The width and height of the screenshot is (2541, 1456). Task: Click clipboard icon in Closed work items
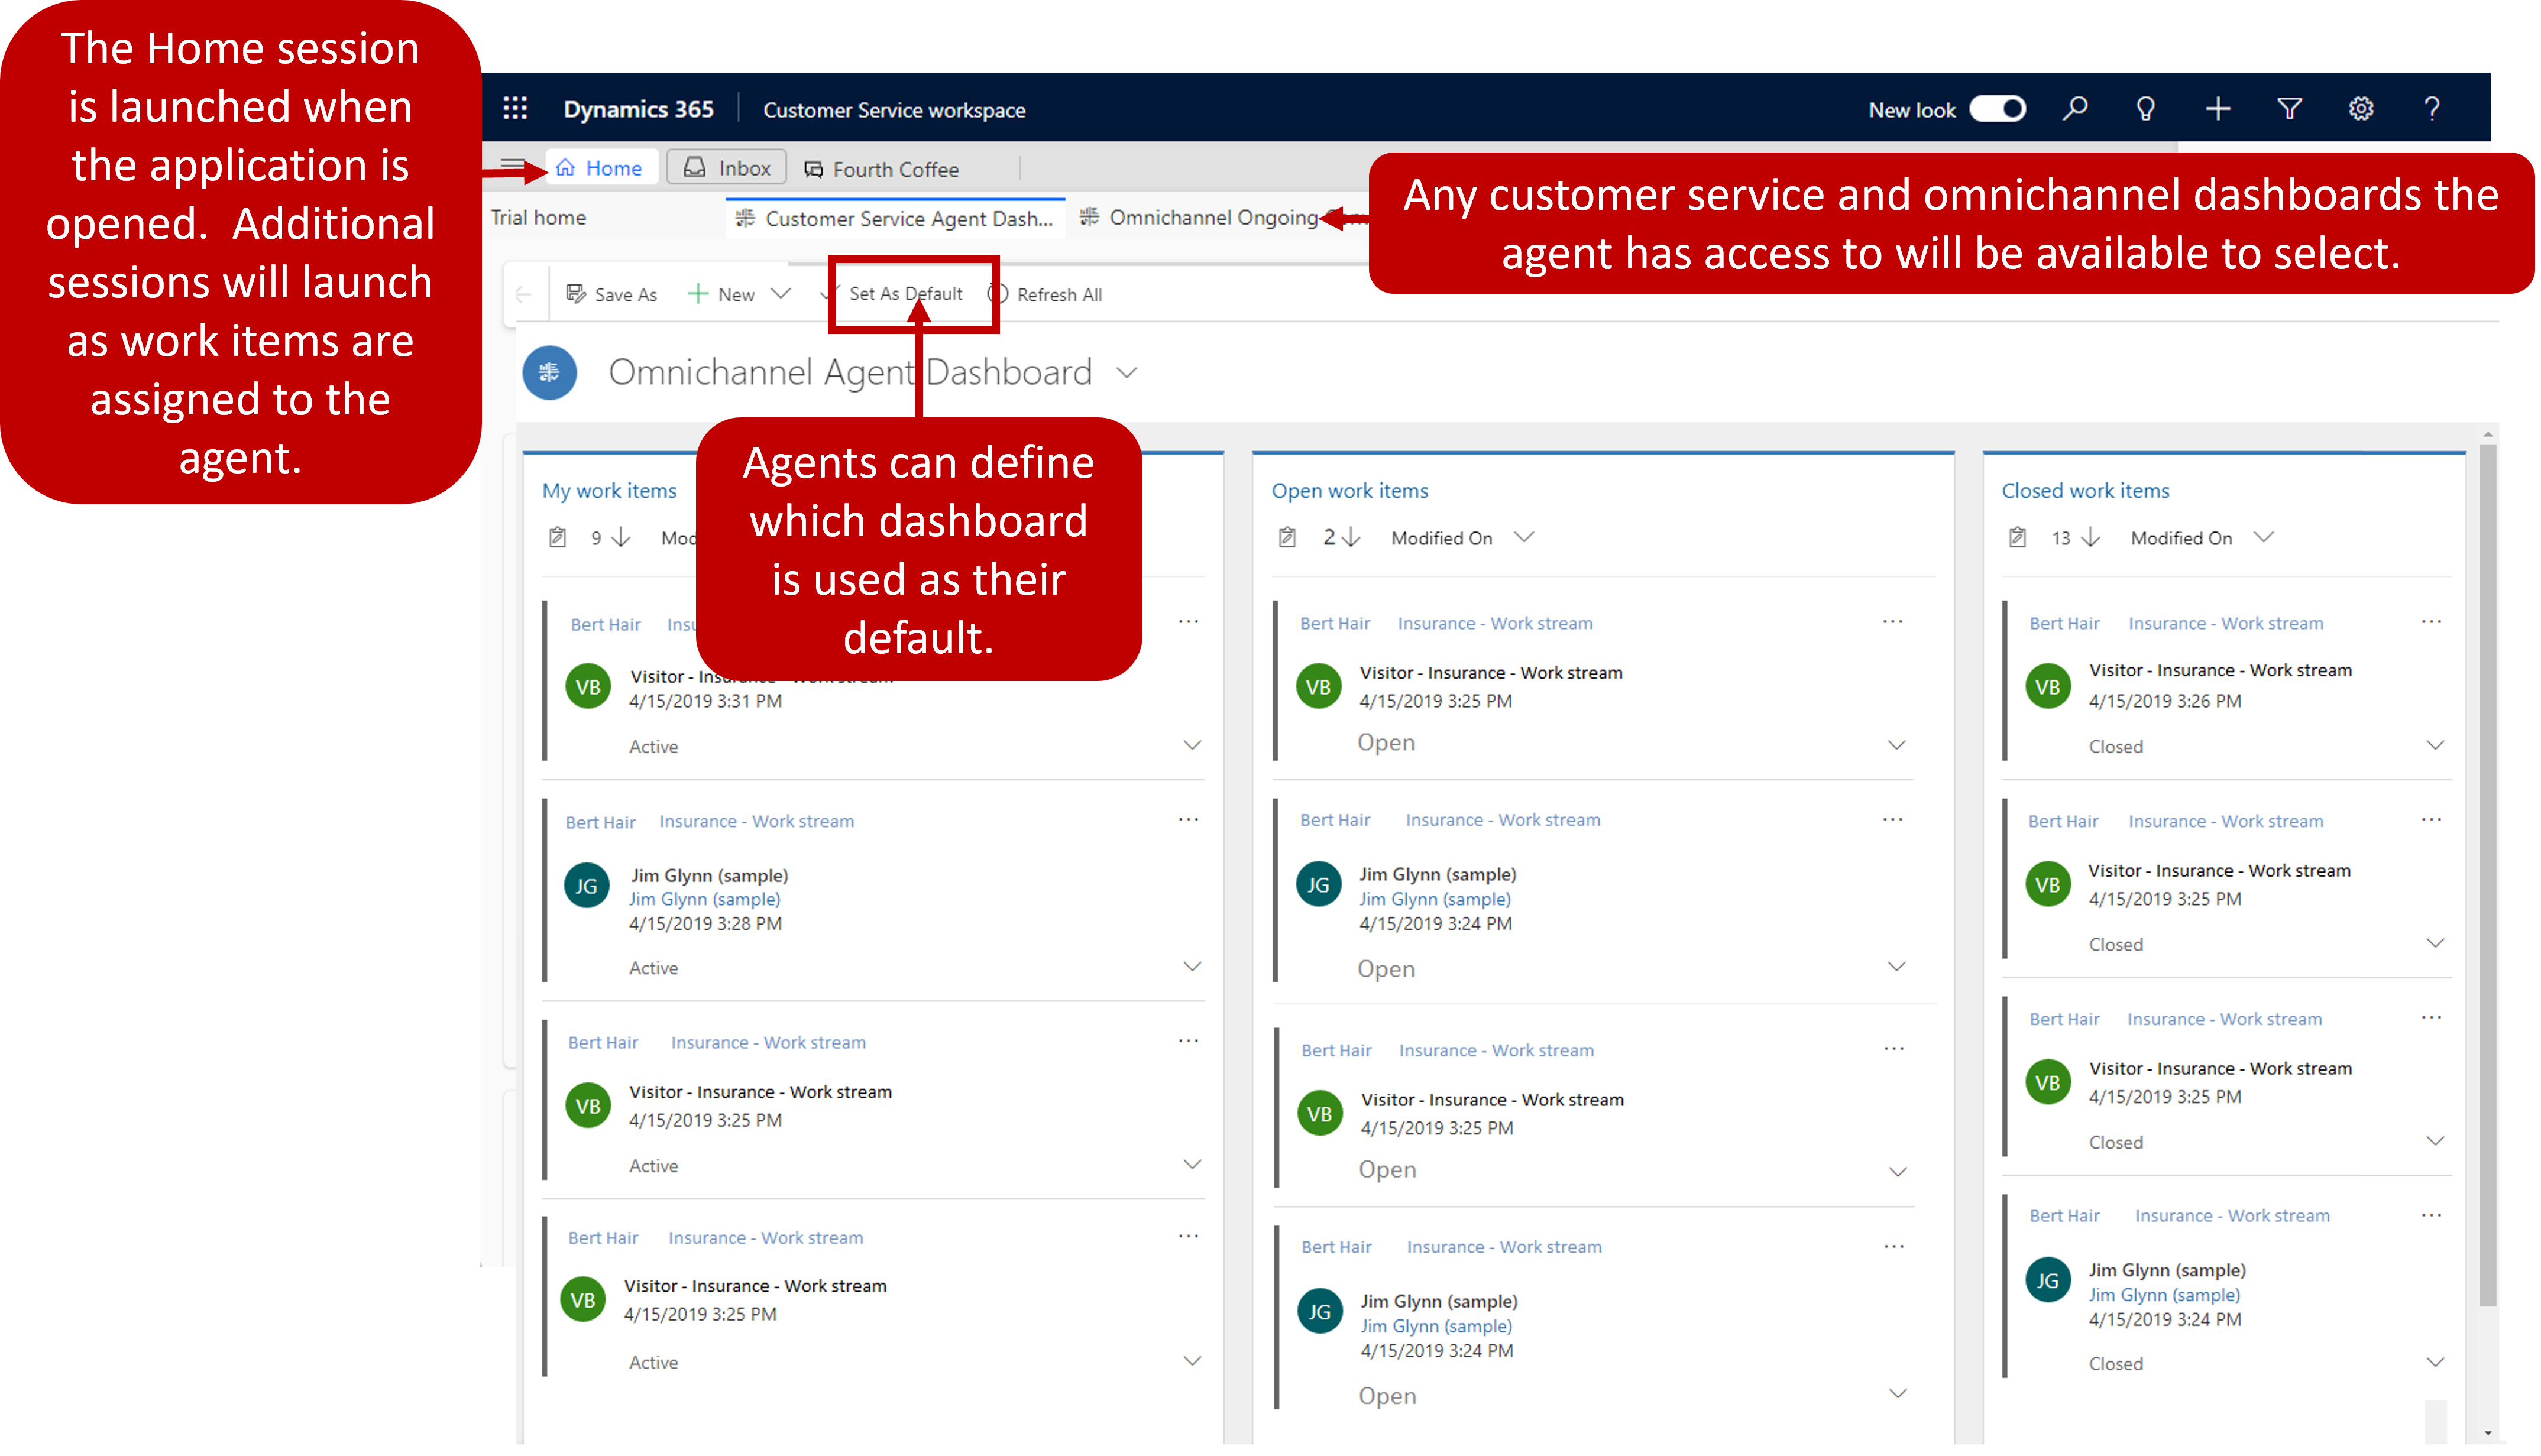(x=2018, y=537)
